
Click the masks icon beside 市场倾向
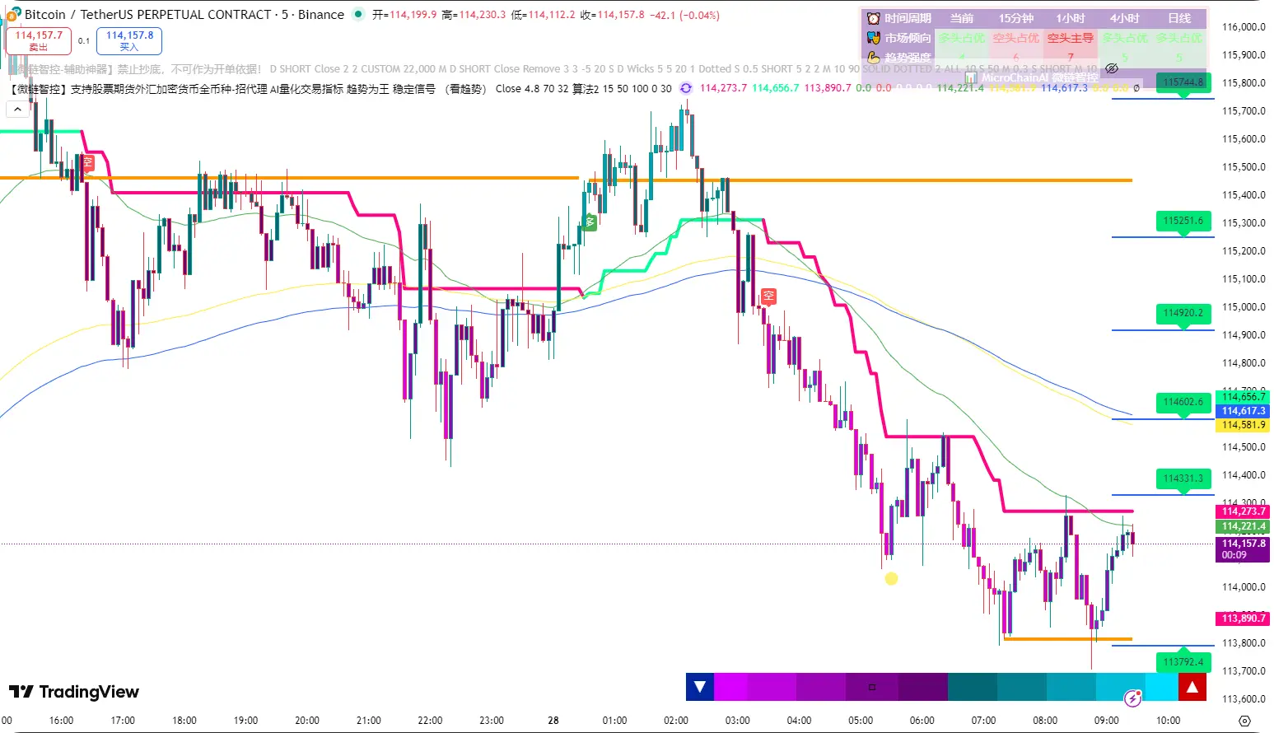[x=874, y=38]
